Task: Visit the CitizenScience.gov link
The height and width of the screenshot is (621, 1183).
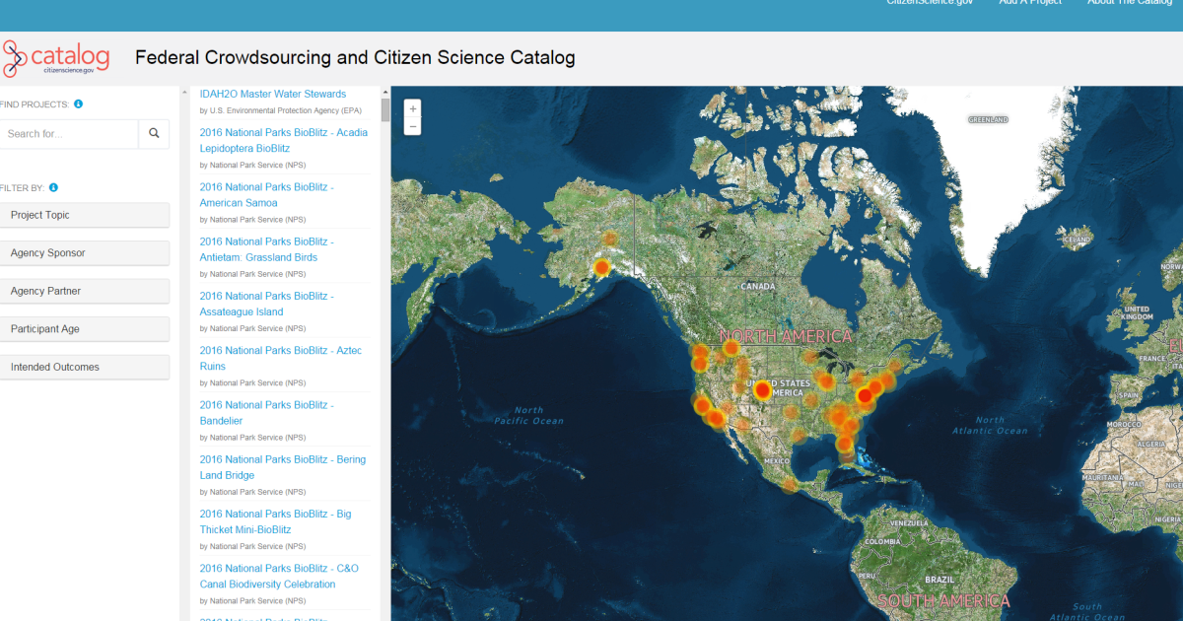Action: (x=930, y=3)
